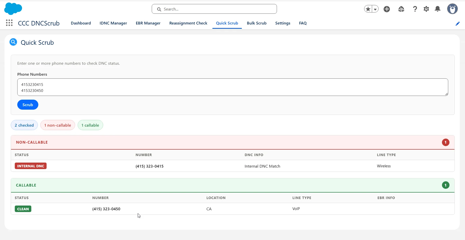Open the EBR Manager tab
Image resolution: width=465 pixels, height=240 pixels.
tap(148, 23)
